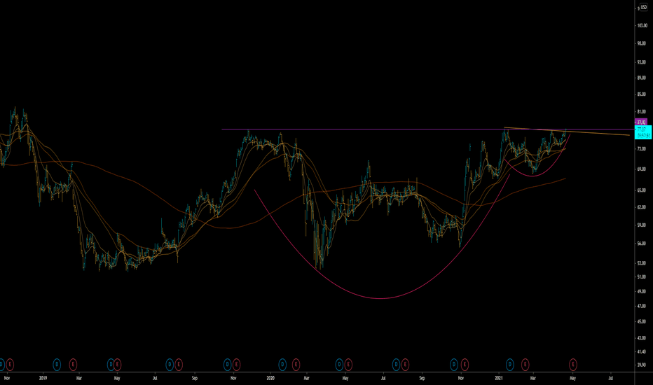Click the earnings marker just before Mar 2019
This screenshot has height=385, width=653.
pyautogui.click(x=73, y=365)
